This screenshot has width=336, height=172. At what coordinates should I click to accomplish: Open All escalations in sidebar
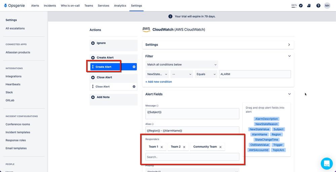pyautogui.click(x=15, y=28)
